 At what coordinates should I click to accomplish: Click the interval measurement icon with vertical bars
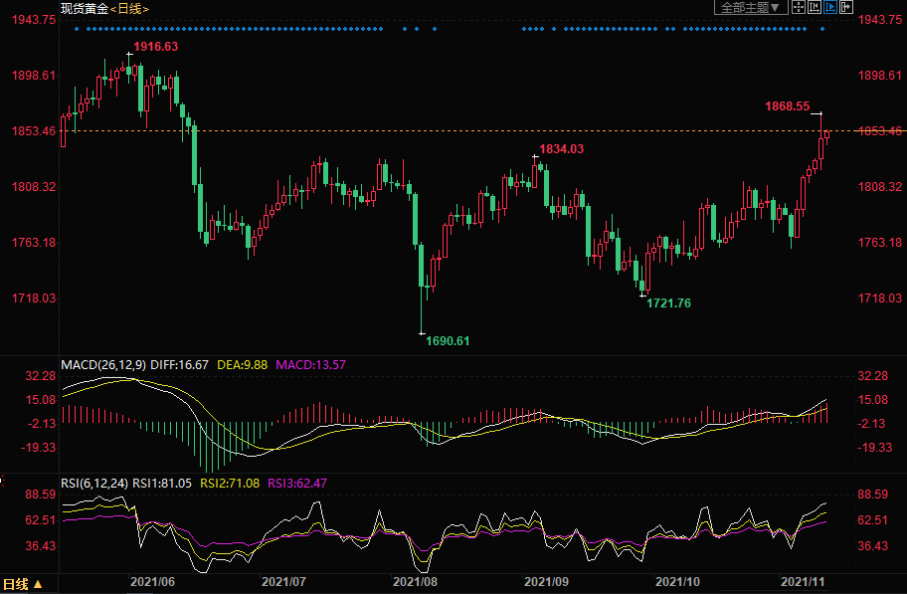point(815,7)
